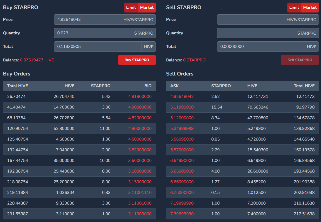Select the 4.92648042 ask price in Sell Orders
Screen dimensions: 321x222
click(182, 97)
